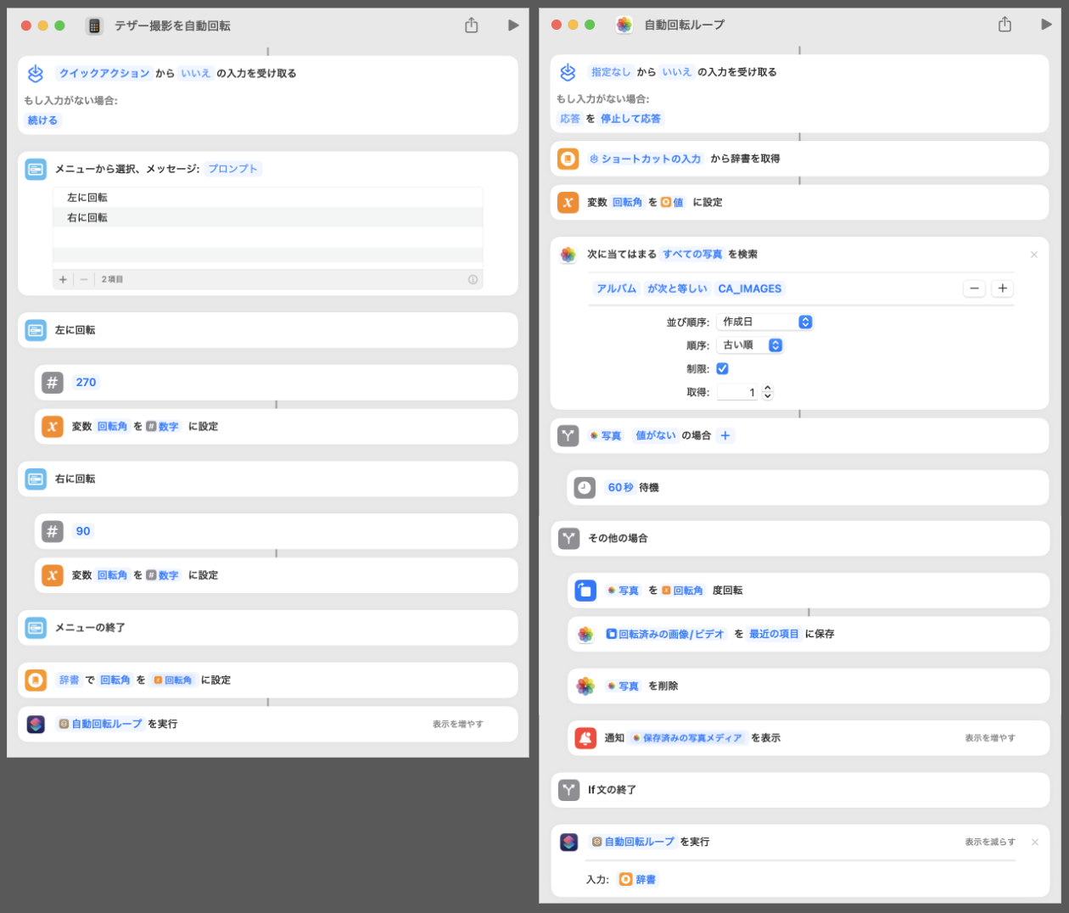Click the その他の場合 branch icon

point(568,539)
